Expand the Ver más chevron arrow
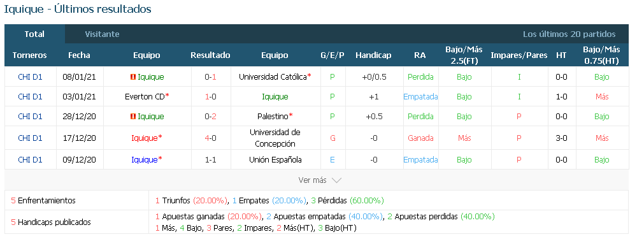The width and height of the screenshot is (637, 239). click(x=336, y=180)
